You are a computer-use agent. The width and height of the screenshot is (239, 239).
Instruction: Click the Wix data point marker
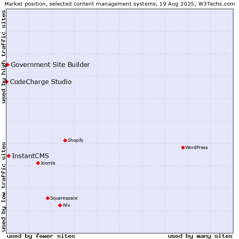point(60,205)
